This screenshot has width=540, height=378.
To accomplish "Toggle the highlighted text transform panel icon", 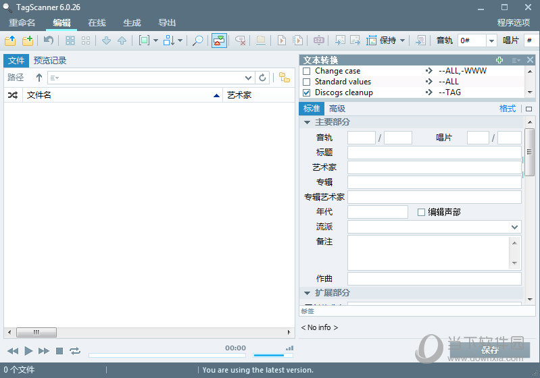I will tap(219, 40).
